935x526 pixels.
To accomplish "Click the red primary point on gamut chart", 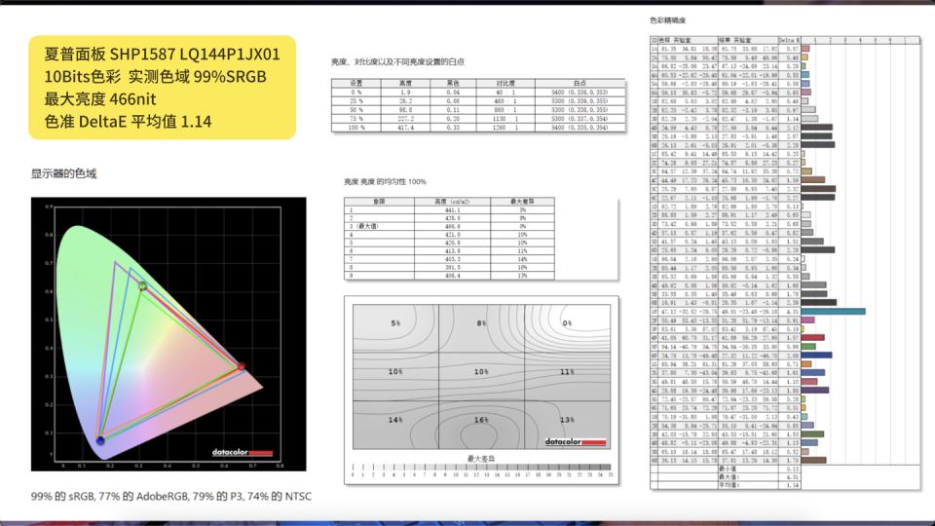I will tap(242, 365).
